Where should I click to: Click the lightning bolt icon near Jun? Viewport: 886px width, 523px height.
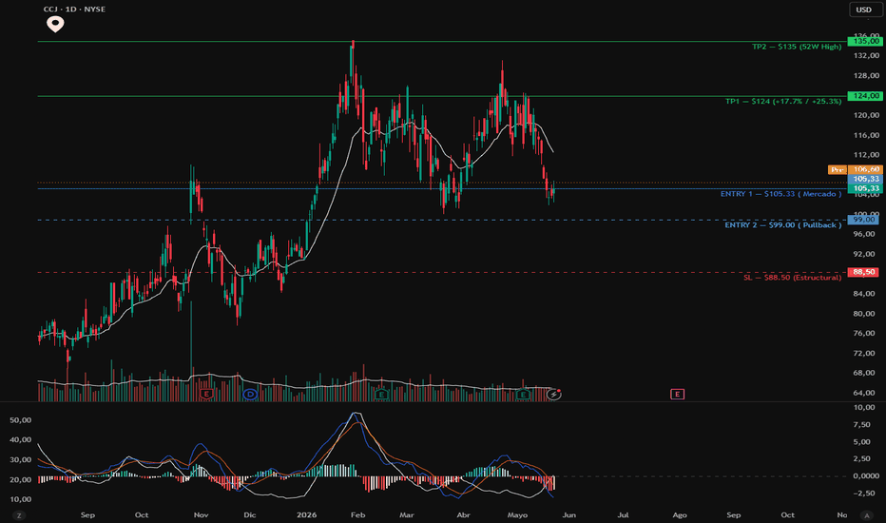click(553, 394)
